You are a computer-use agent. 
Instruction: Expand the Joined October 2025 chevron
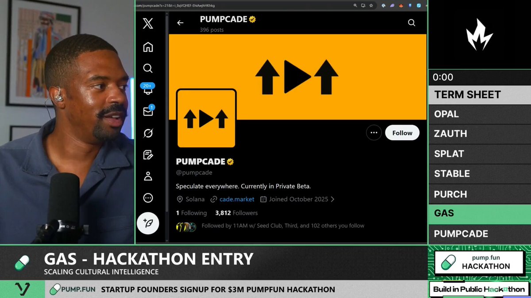333,199
